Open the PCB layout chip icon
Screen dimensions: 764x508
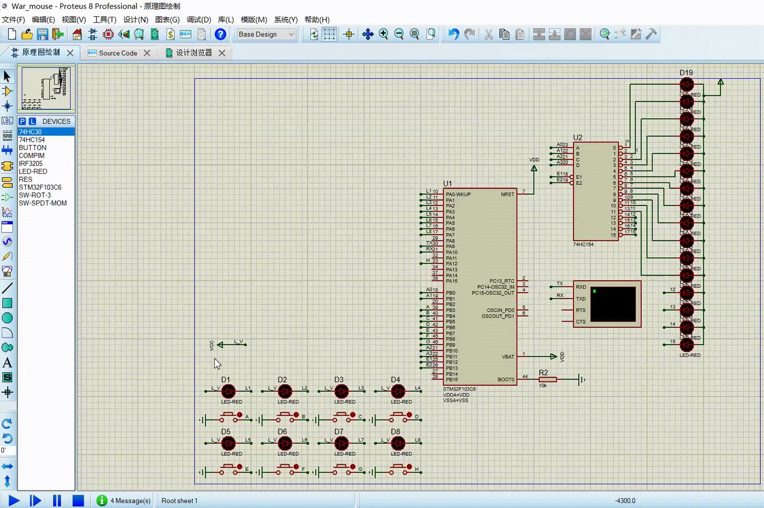click(108, 34)
